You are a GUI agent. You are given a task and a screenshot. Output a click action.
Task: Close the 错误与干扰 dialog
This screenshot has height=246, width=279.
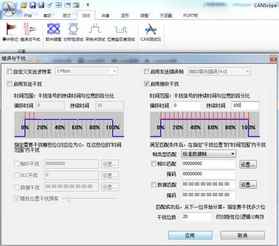click(273, 58)
